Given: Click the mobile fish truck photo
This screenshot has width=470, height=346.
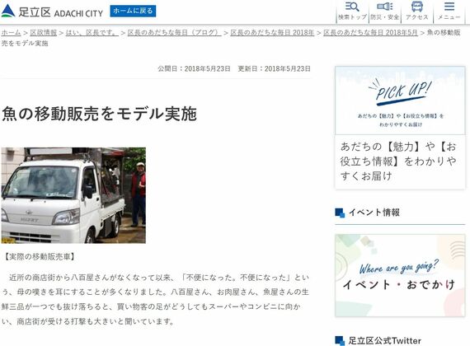Looking at the screenshot, I should coord(73,195).
